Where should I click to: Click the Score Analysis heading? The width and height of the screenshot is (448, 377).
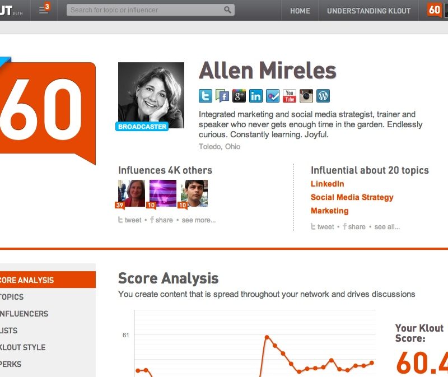point(169,278)
